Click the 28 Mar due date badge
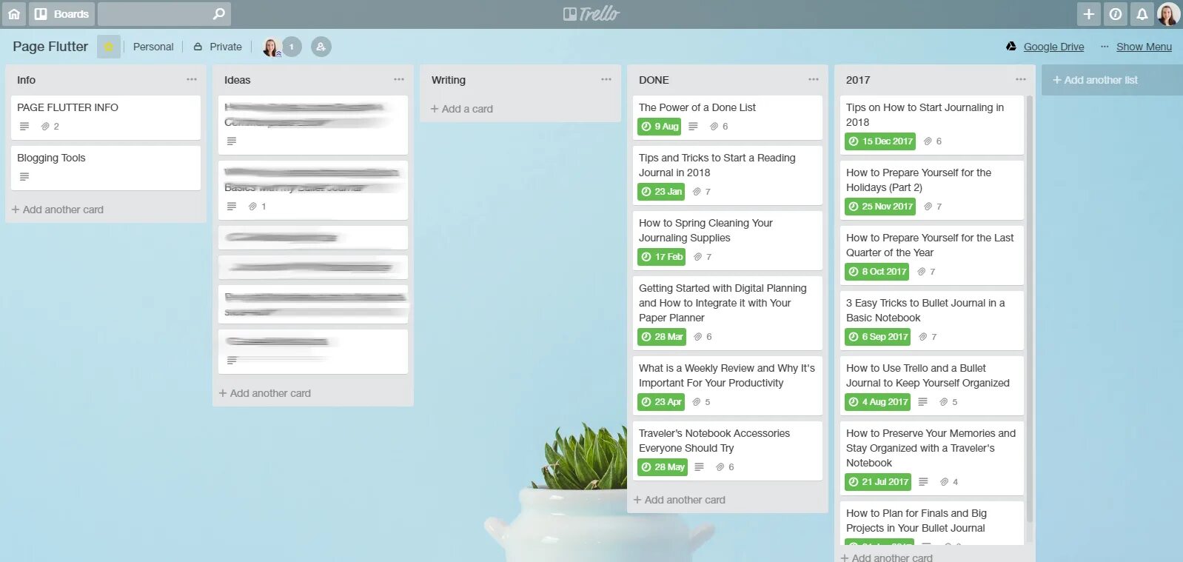Viewport: 1183px width, 562px height. click(x=662, y=337)
